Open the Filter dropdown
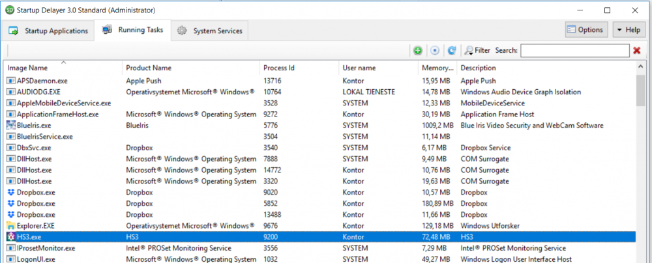Image resolution: width=652 pixels, height=263 pixels. tap(477, 50)
